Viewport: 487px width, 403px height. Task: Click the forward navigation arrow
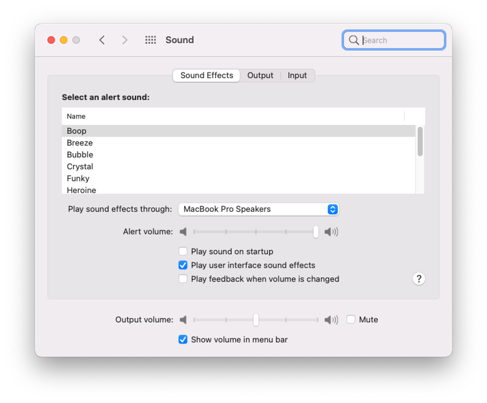click(x=125, y=40)
